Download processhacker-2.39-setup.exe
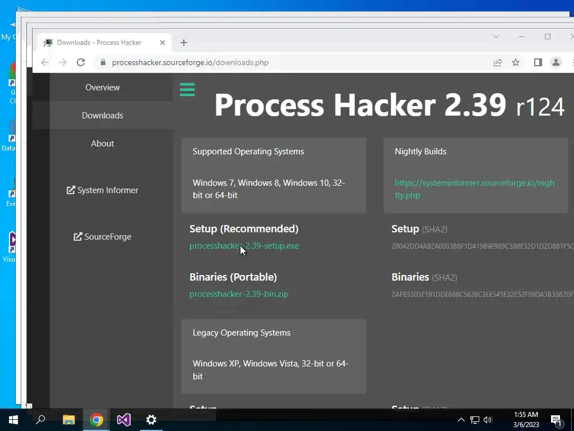 244,246
